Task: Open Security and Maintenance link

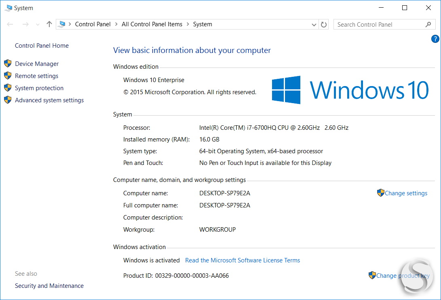Action: pyautogui.click(x=49, y=286)
